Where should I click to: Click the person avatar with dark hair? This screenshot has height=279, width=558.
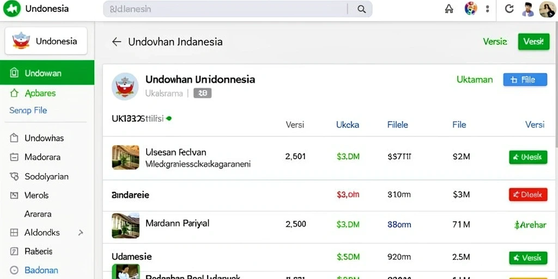tap(527, 9)
